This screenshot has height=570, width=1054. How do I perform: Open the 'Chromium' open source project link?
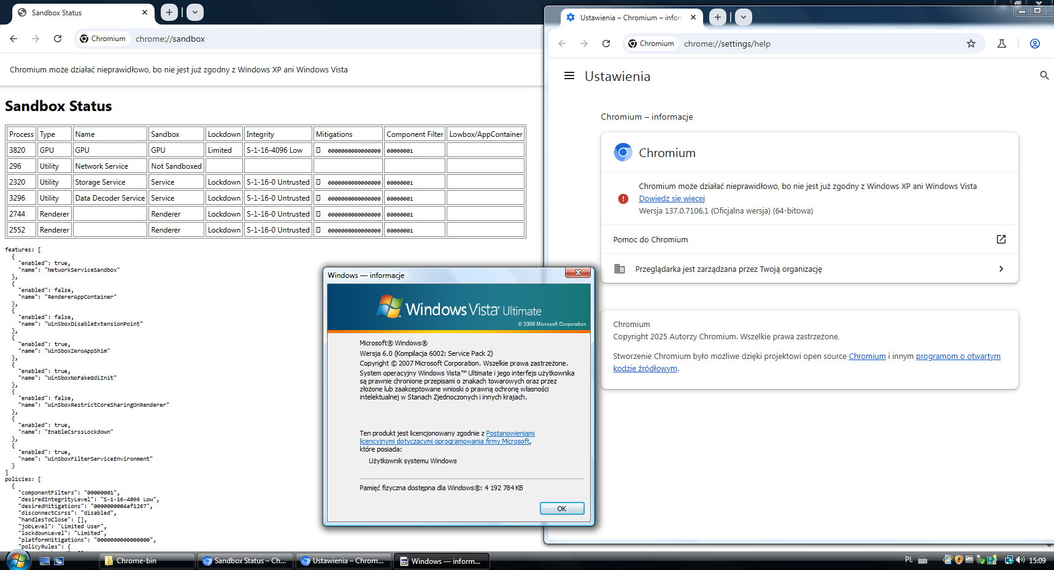[x=867, y=356]
